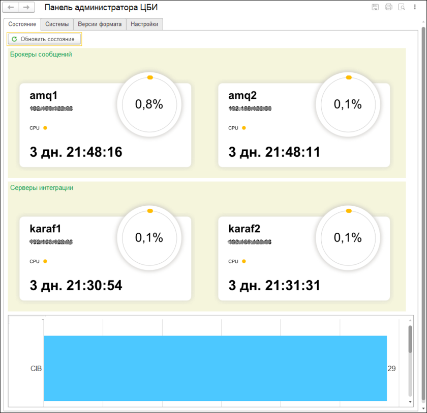This screenshot has height=413, width=427.
Task: Open the more options kebab menu
Action: tap(415, 7)
